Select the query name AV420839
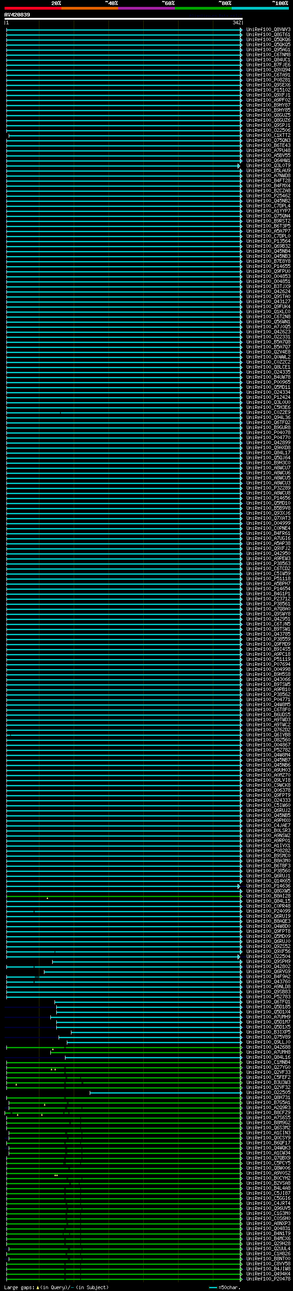The image size is (293, 1291). point(17,15)
